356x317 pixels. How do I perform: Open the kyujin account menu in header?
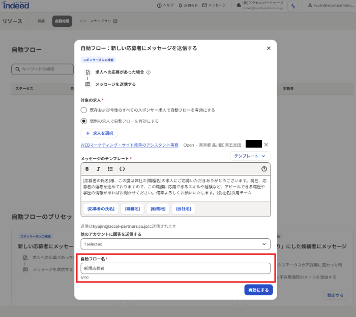331,6
